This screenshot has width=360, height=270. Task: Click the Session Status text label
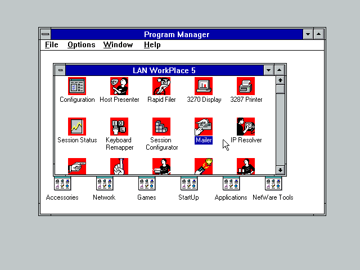77,140
